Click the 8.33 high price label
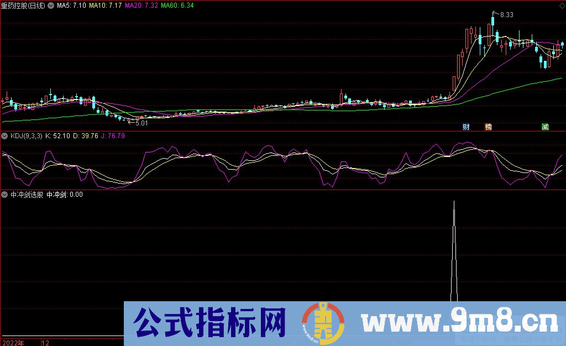 [506, 15]
